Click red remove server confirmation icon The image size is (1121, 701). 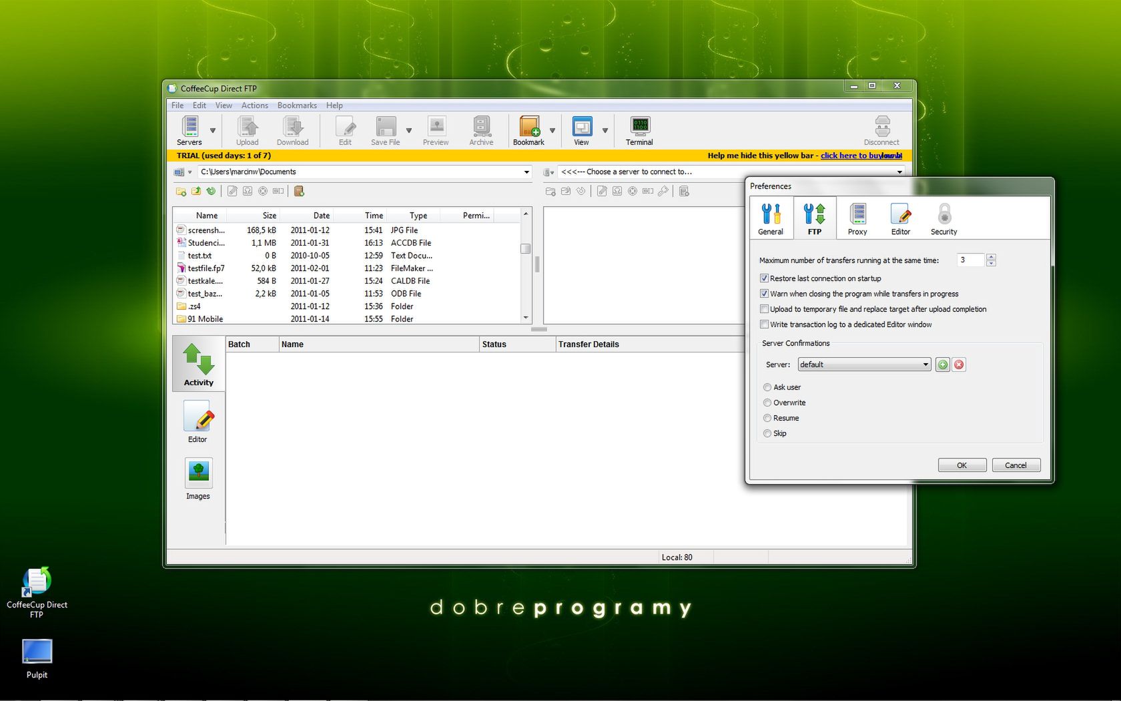point(959,365)
